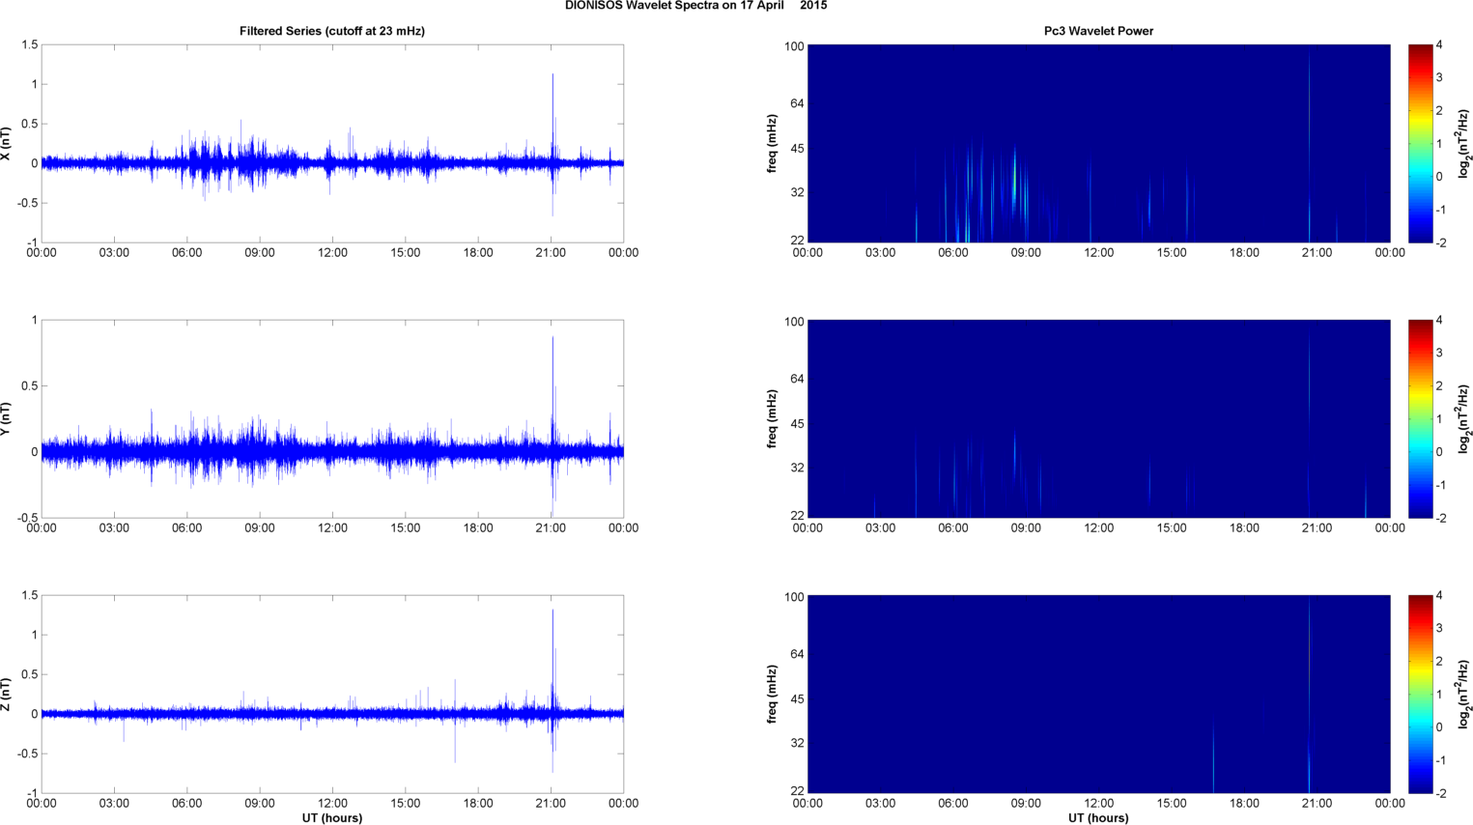Click the Y (nT) axis label
Screen dimensions: 1473x825
(7, 419)
